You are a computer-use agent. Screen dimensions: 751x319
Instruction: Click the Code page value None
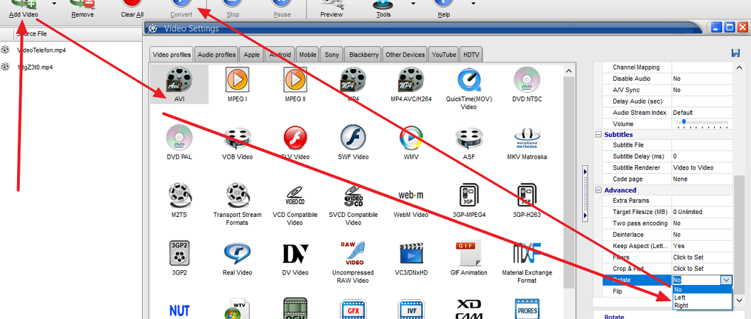click(x=702, y=179)
